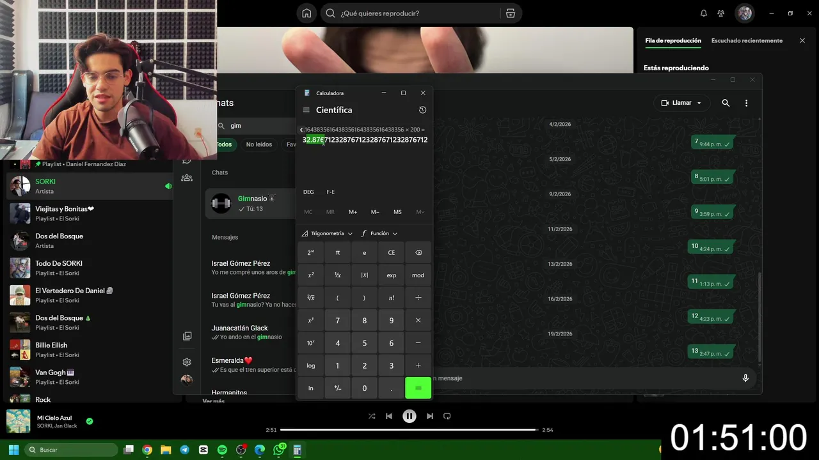Viewport: 819px width, 460px height.
Task: Click the absolute value |x| button
Action: pos(365,275)
